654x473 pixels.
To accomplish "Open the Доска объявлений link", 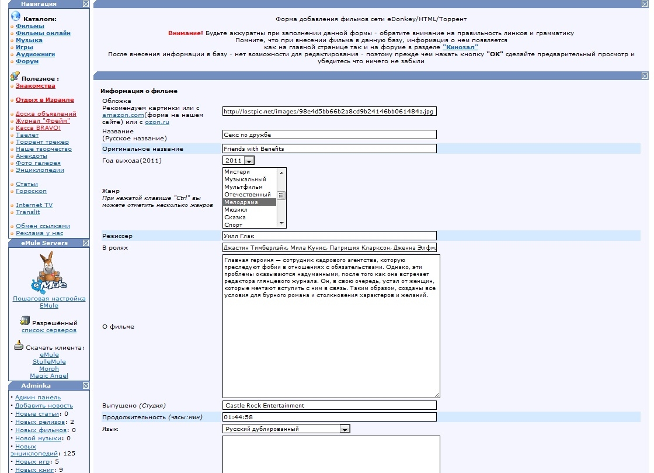I will coord(46,114).
